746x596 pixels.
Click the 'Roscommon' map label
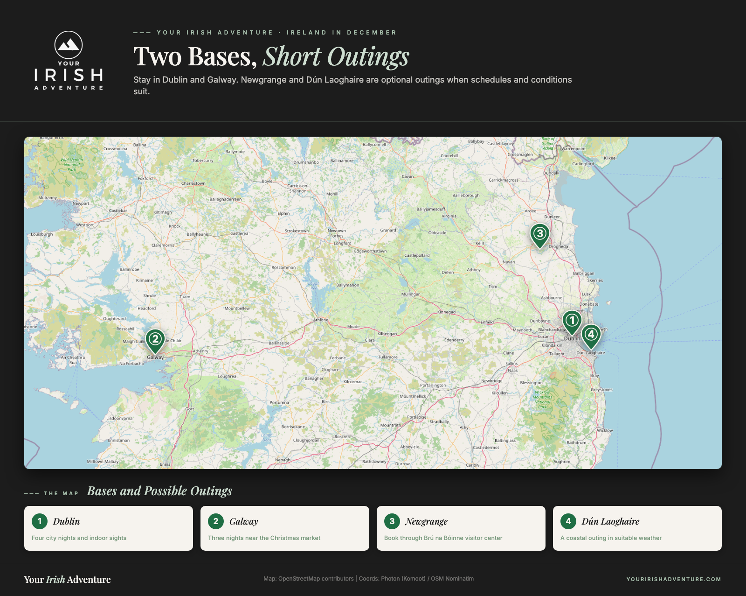283,268
